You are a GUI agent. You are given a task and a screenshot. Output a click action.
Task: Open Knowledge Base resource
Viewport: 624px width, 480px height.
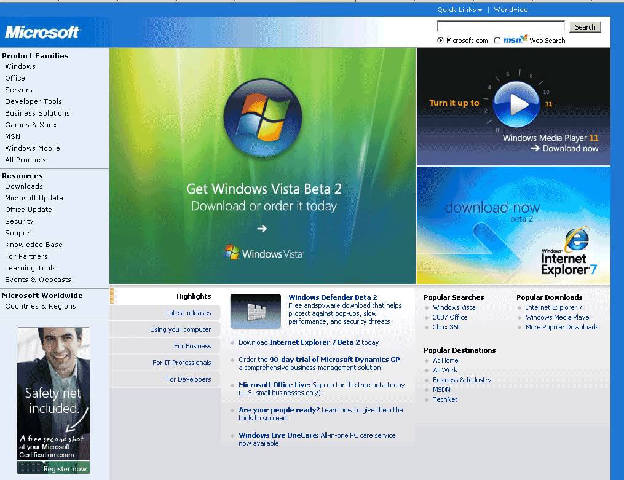[x=34, y=245]
